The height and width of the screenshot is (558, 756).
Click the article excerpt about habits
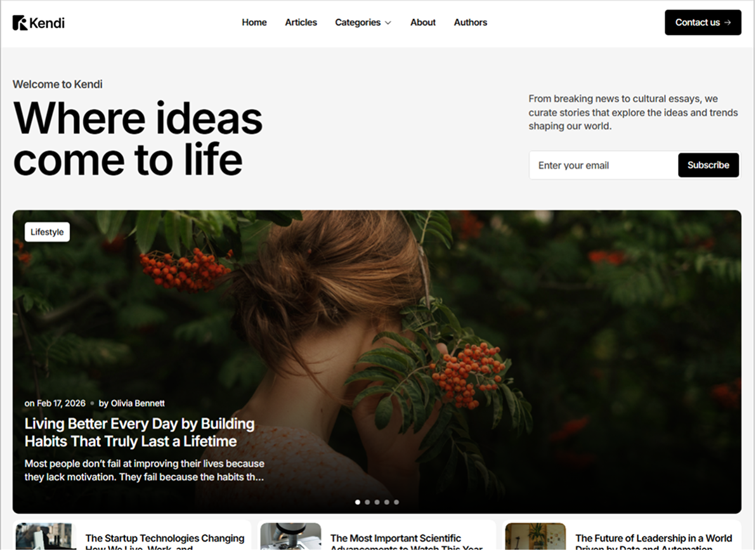click(144, 470)
